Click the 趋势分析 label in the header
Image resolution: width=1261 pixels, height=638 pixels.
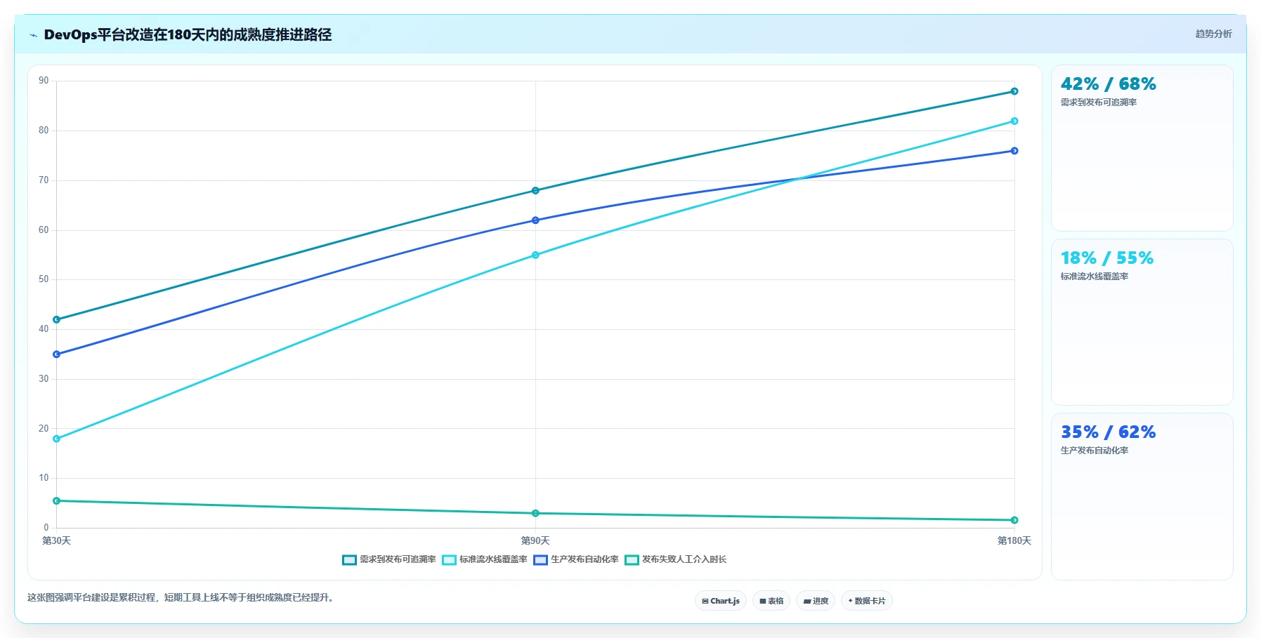1213,34
